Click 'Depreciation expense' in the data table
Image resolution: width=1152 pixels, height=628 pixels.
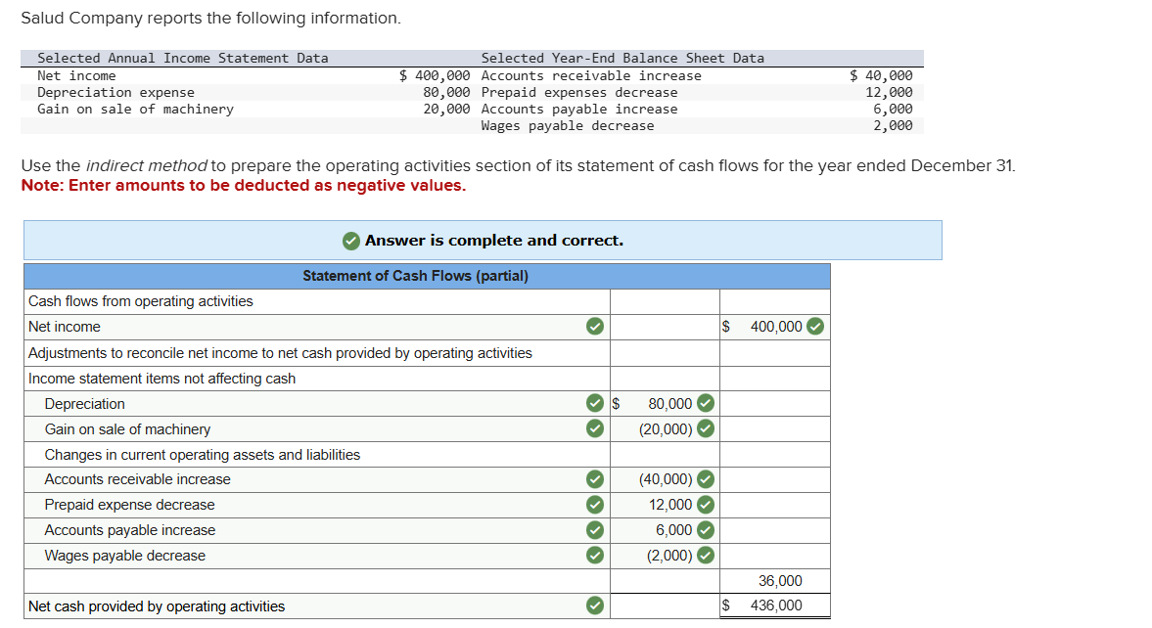coord(116,93)
